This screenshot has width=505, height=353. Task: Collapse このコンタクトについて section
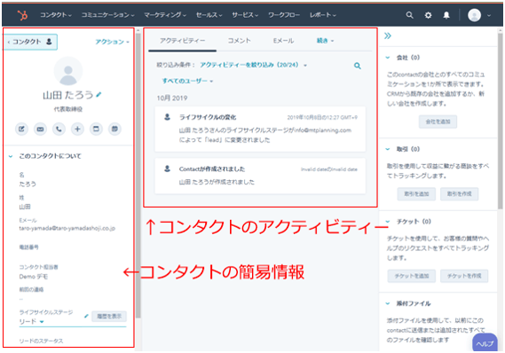tap(11, 156)
